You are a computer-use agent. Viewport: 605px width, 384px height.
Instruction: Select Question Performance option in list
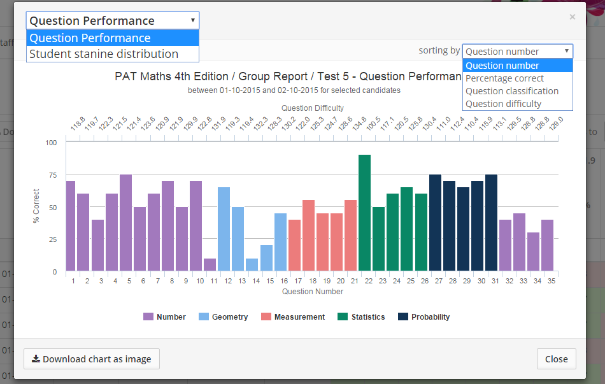pos(112,38)
